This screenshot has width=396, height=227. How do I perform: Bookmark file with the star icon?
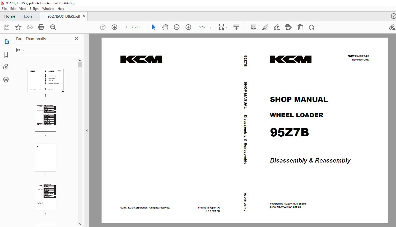[x=18, y=27]
